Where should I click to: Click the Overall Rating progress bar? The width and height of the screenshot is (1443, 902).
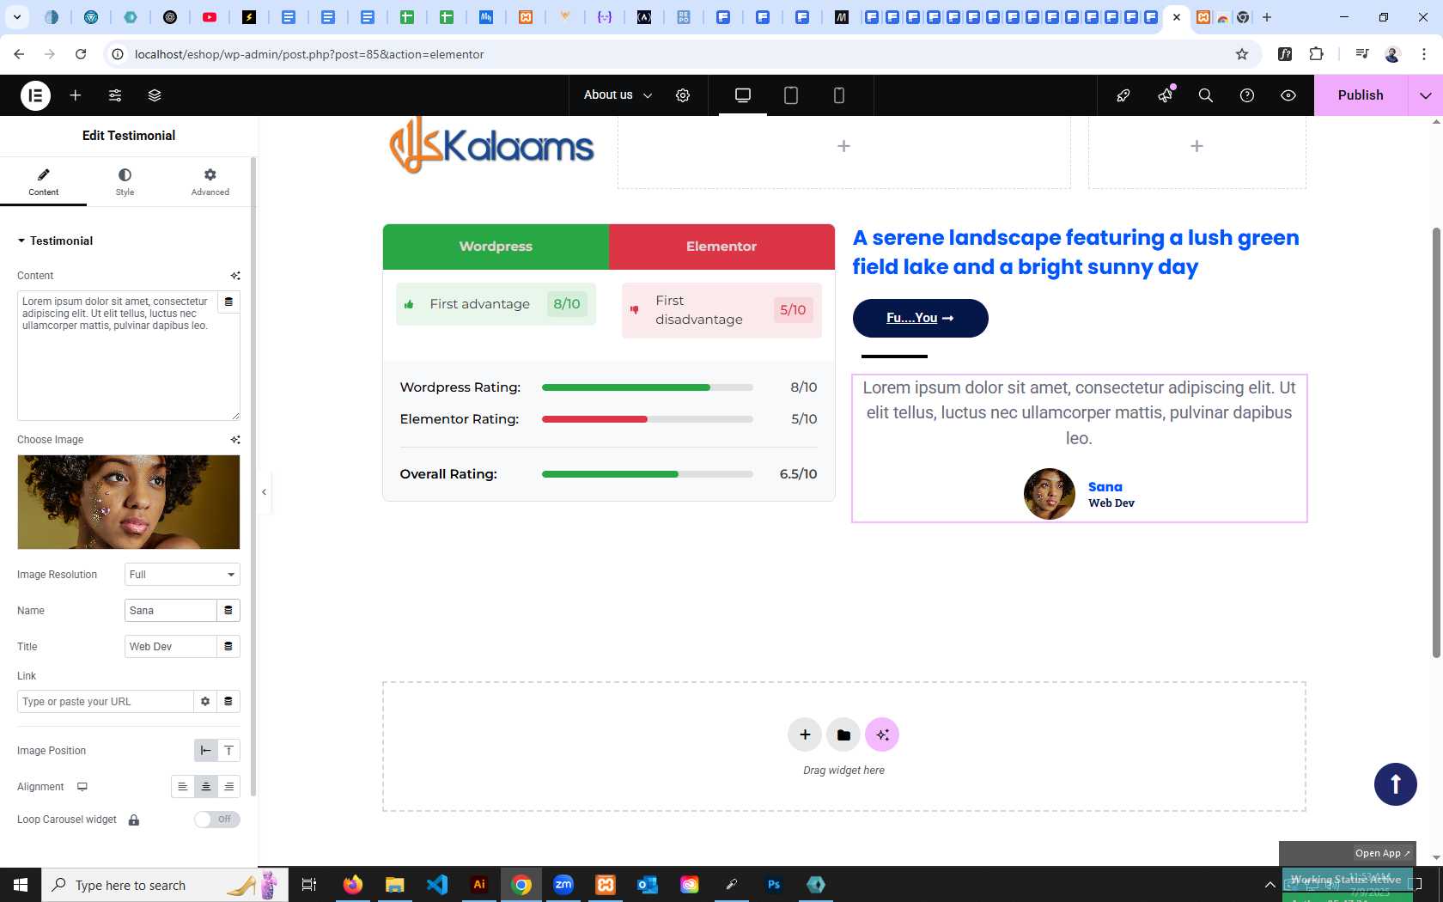tap(648, 474)
